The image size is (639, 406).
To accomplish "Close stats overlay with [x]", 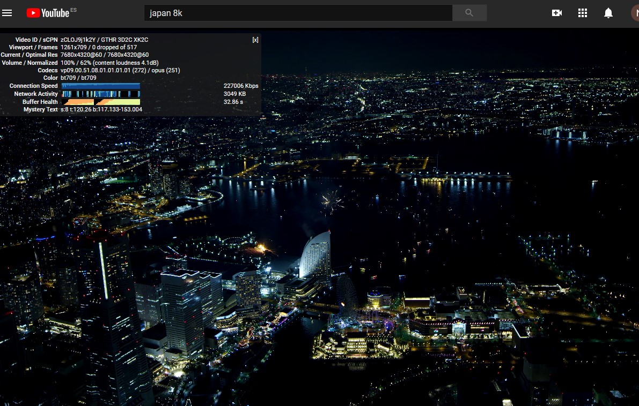I will [255, 40].
